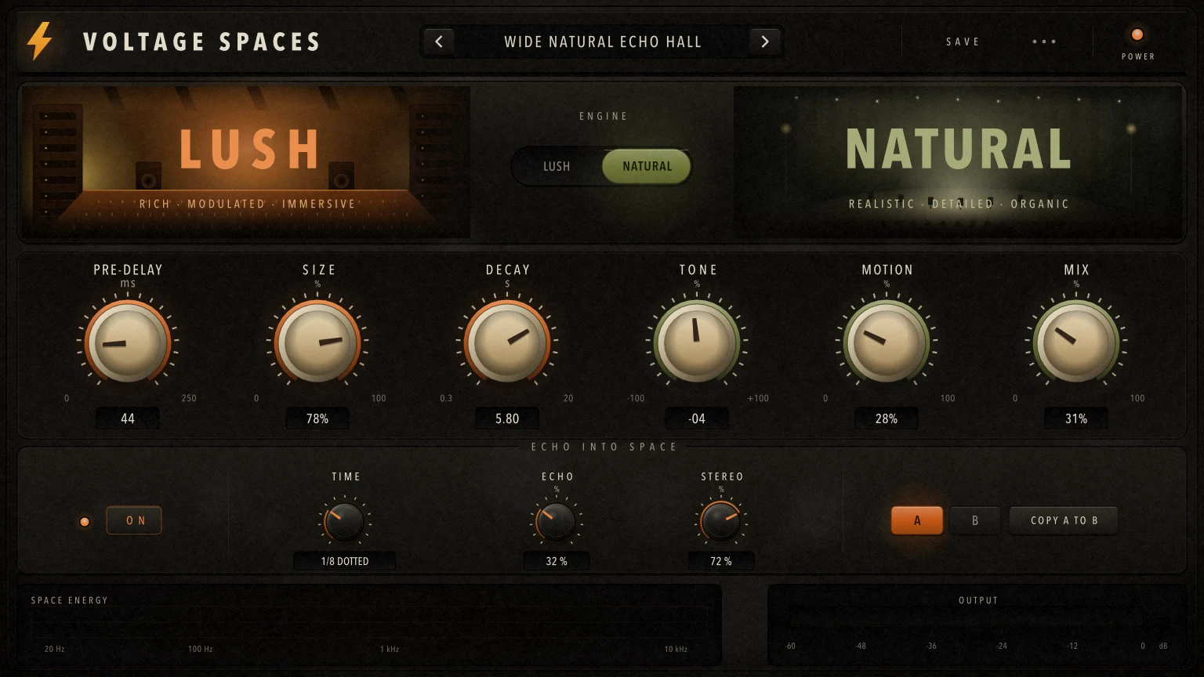The image size is (1204, 677).
Task: Go to previous preset with left chevron
Action: [x=439, y=42]
